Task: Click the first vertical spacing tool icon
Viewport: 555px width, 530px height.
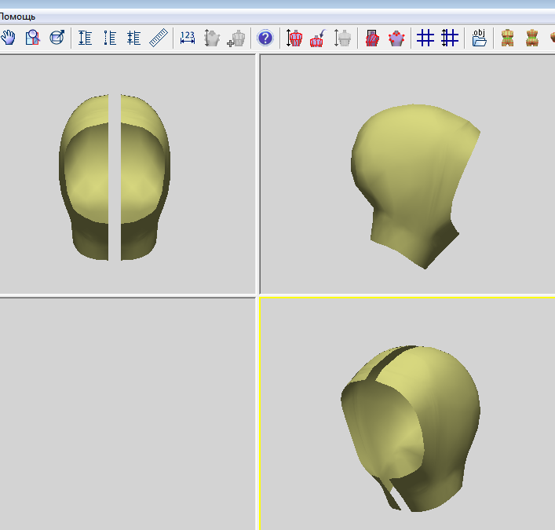Action: click(x=85, y=37)
